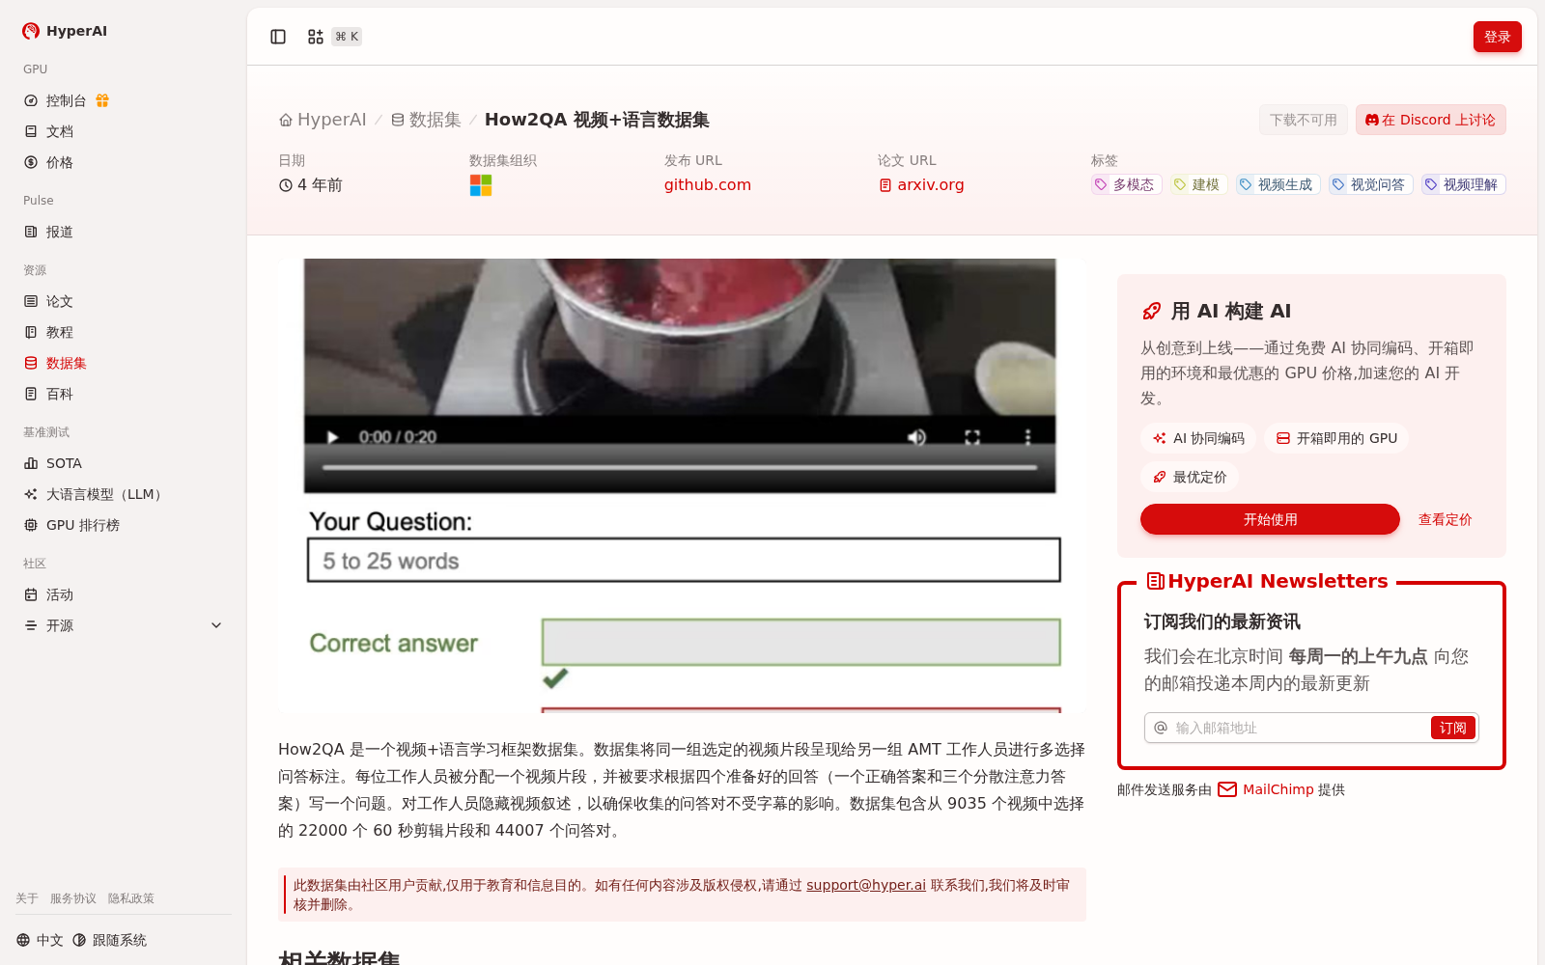Select the 建模 tag
This screenshot has height=965, width=1545.
pos(1198,184)
